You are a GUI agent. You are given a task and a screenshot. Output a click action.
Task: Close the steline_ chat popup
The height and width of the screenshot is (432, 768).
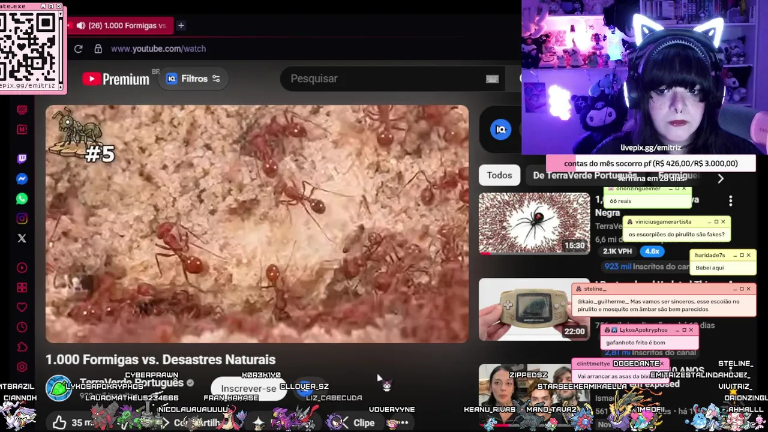click(x=748, y=289)
